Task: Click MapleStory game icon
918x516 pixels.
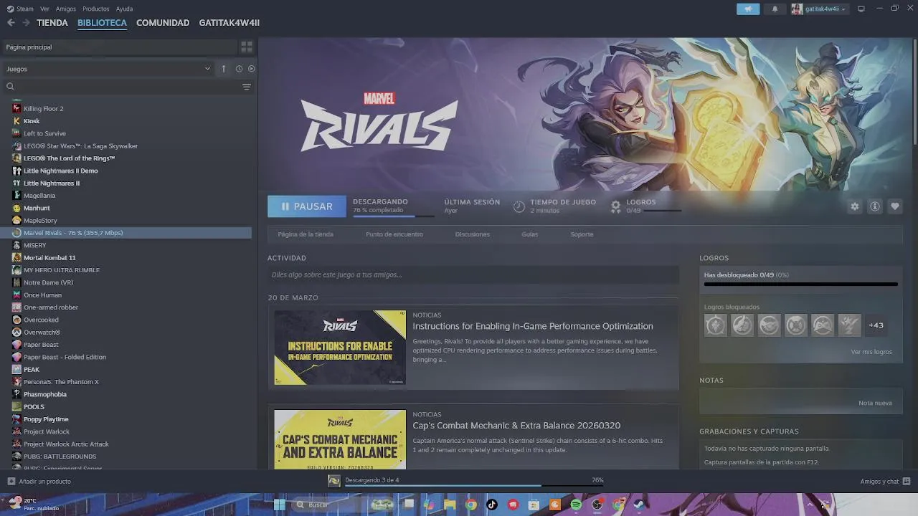Action: coord(16,220)
